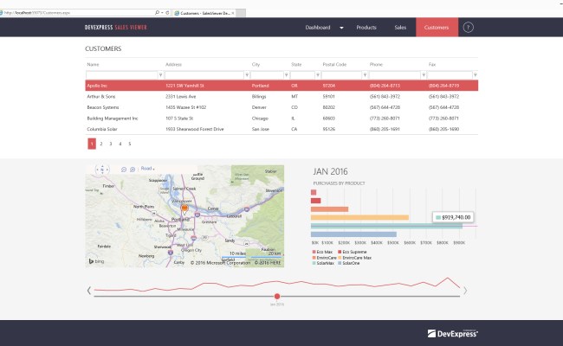Viewport: 563px width, 346px height.
Task: Sort by the Phone column header
Action: point(376,65)
